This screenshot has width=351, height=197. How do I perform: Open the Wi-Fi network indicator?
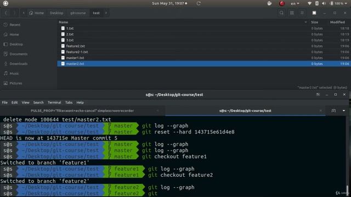click(309, 3)
